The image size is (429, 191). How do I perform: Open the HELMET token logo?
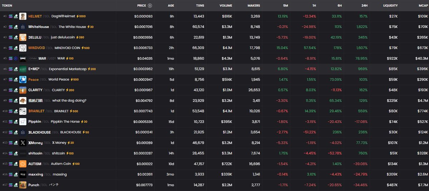23,16
